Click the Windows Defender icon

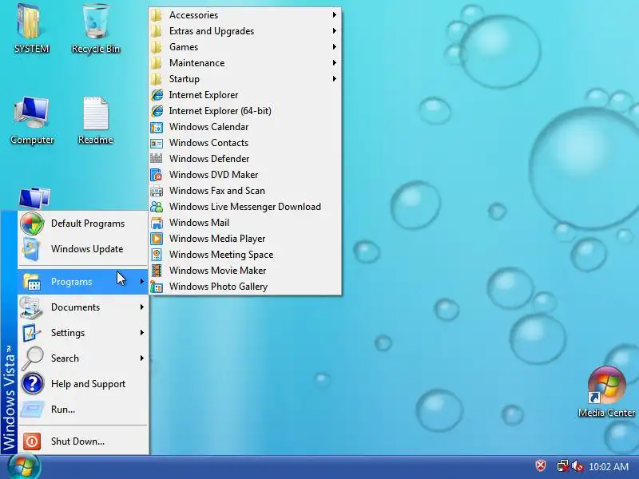coord(157,158)
